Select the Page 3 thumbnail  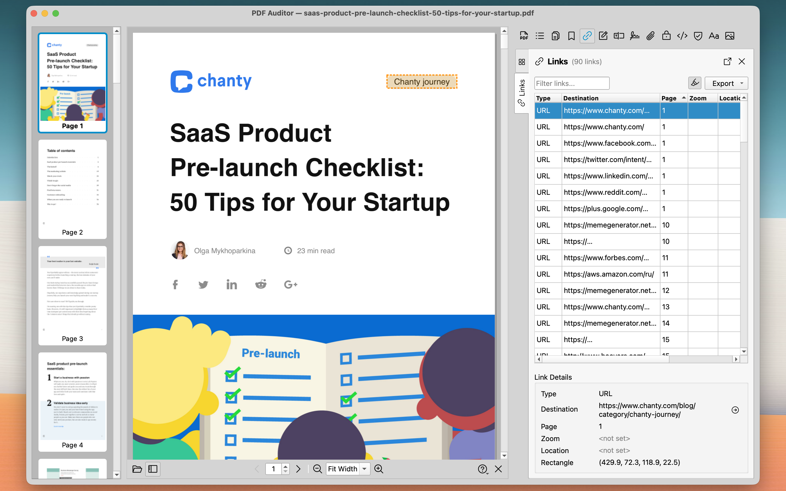[x=72, y=295]
